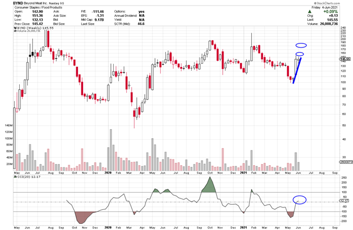Click the 140M label on volume axis
The image size is (353, 230).
[x=8, y=126]
